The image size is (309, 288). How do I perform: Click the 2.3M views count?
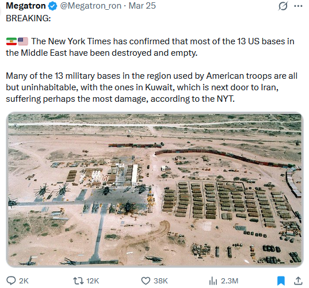(230, 281)
